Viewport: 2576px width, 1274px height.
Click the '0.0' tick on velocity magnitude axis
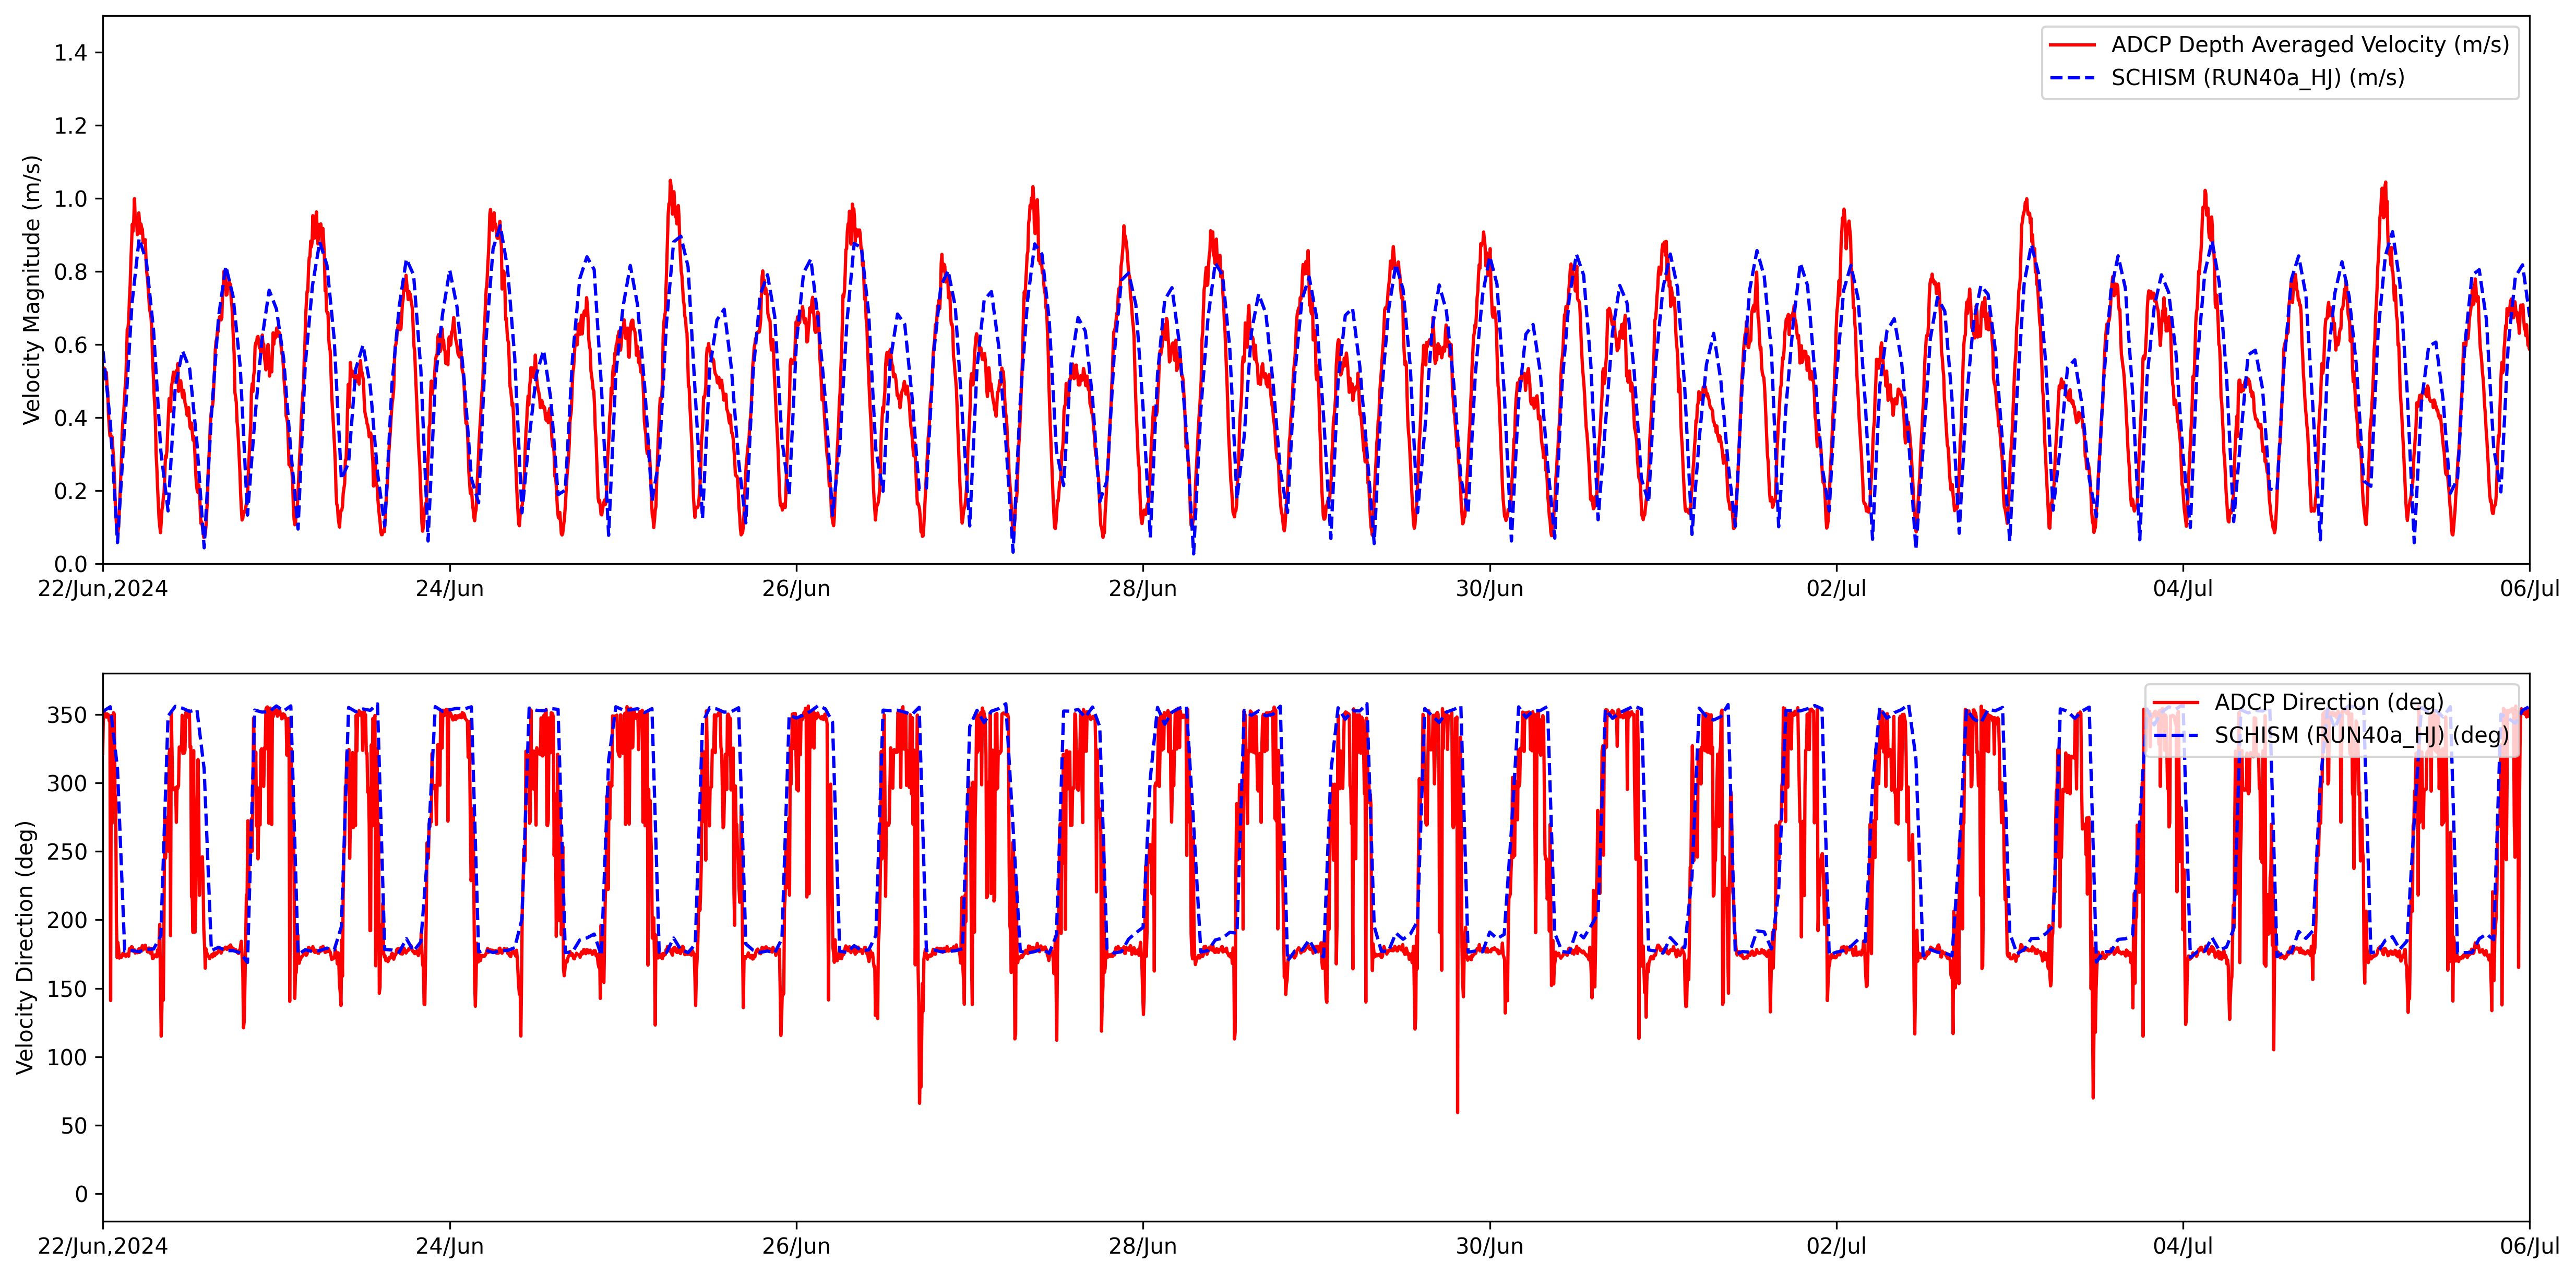[x=71, y=565]
